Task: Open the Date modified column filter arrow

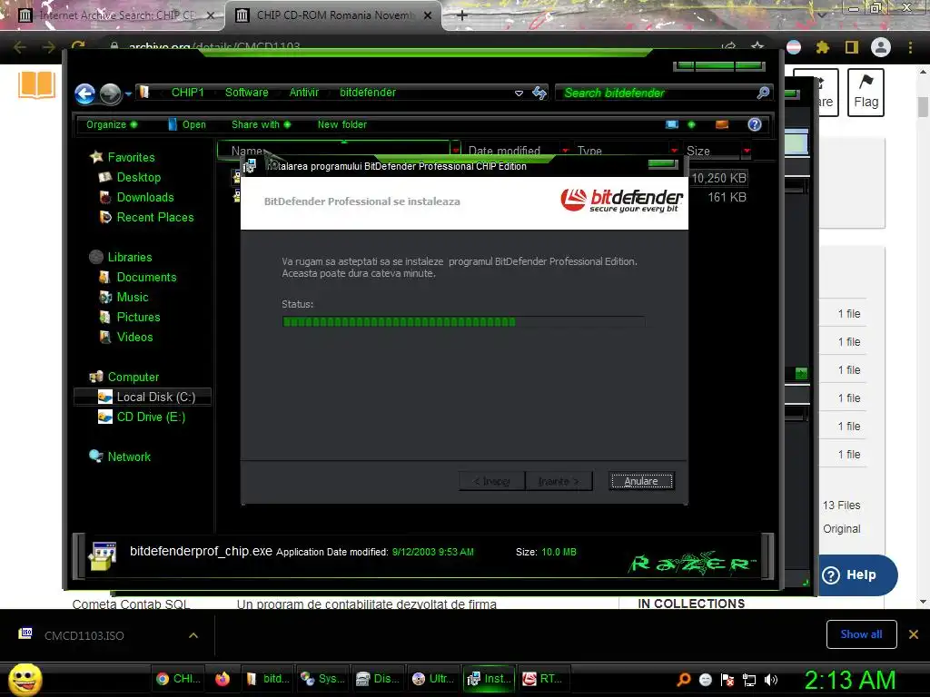Action: pos(565,151)
